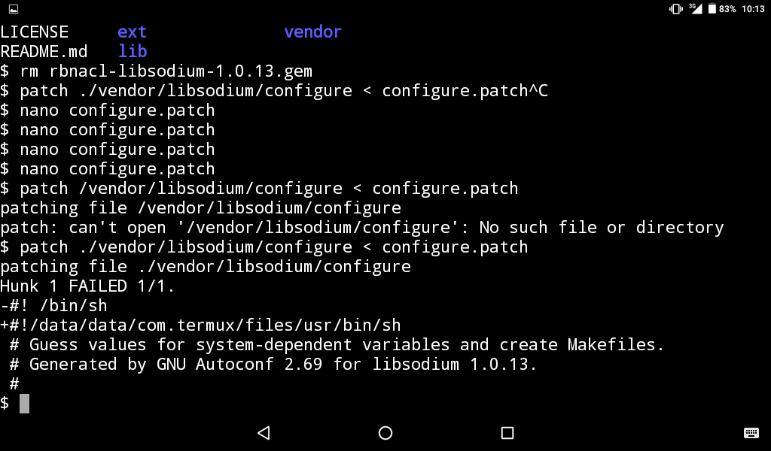The width and height of the screenshot is (771, 451).
Task: Tap the clock showing 10:13
Action: (755, 9)
